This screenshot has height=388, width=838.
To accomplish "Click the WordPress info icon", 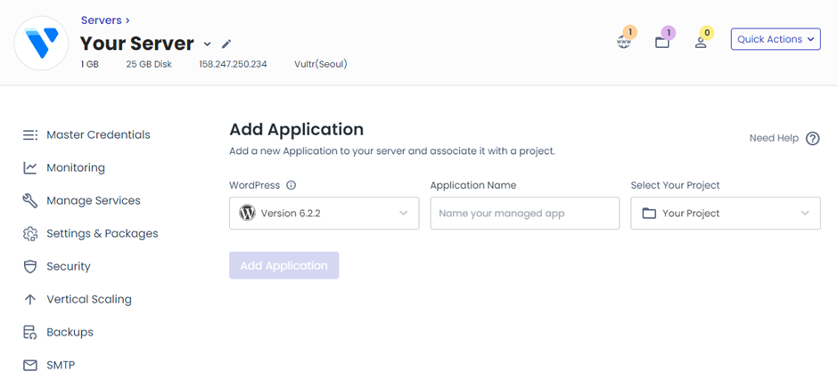I will (291, 186).
